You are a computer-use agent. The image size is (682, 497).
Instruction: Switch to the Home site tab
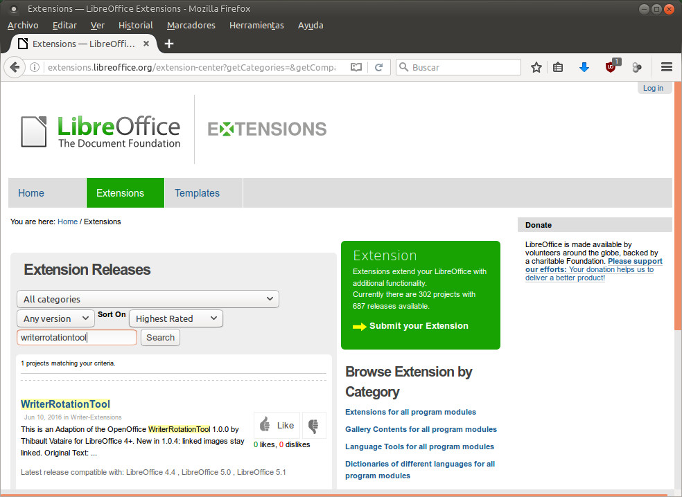click(x=47, y=193)
